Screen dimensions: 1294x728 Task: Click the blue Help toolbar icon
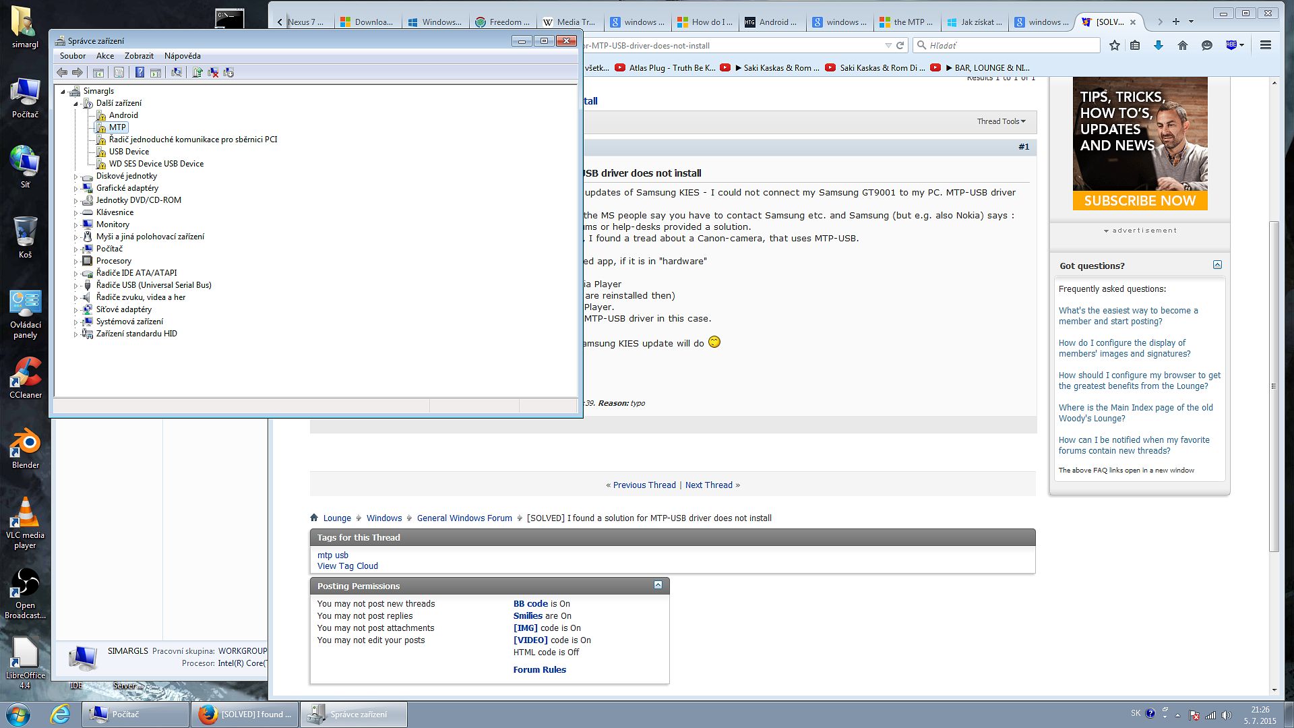tap(140, 72)
